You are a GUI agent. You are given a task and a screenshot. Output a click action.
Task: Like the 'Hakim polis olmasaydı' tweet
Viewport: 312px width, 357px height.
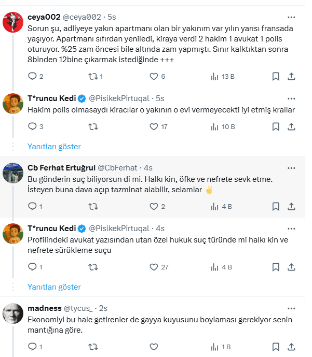point(154,126)
